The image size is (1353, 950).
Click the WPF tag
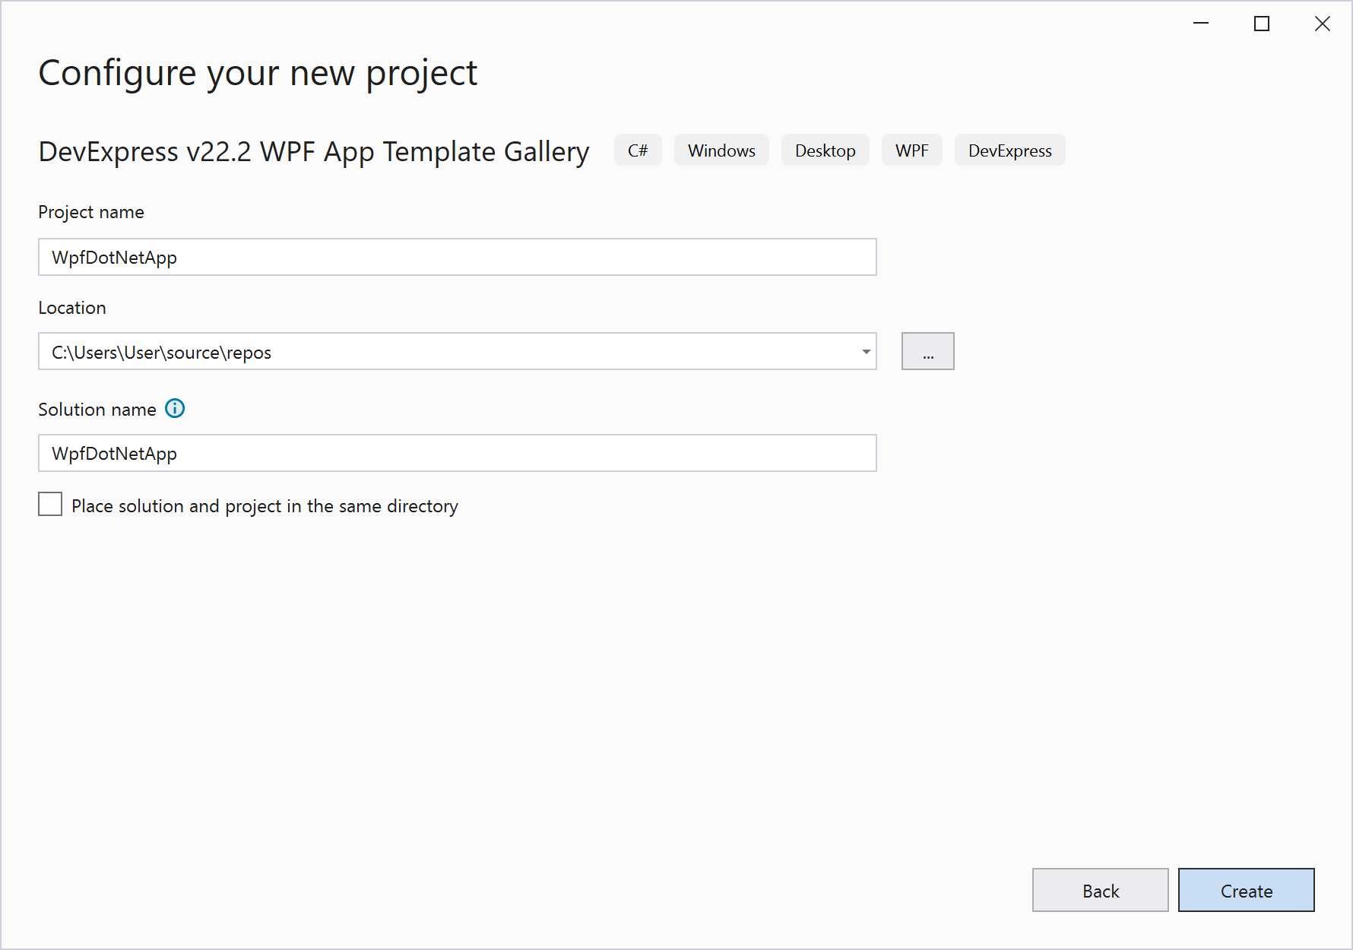911,150
